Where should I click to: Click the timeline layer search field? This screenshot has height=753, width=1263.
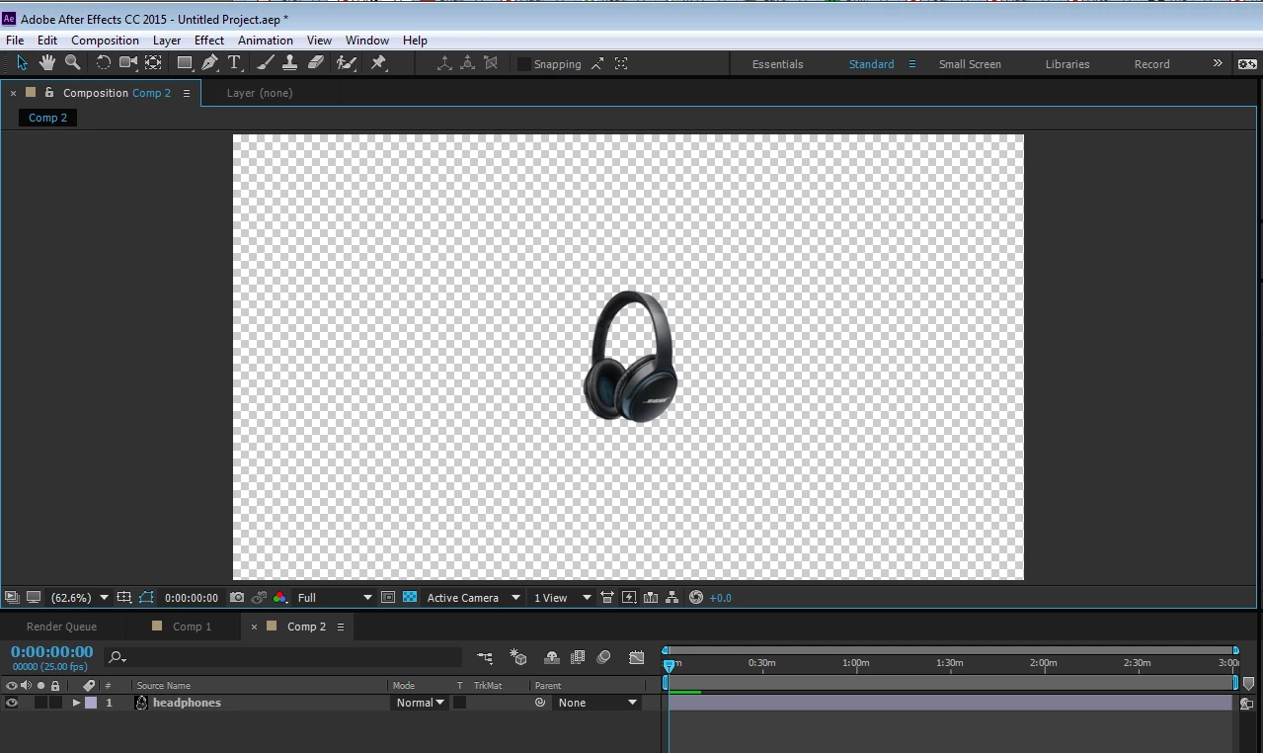(283, 657)
